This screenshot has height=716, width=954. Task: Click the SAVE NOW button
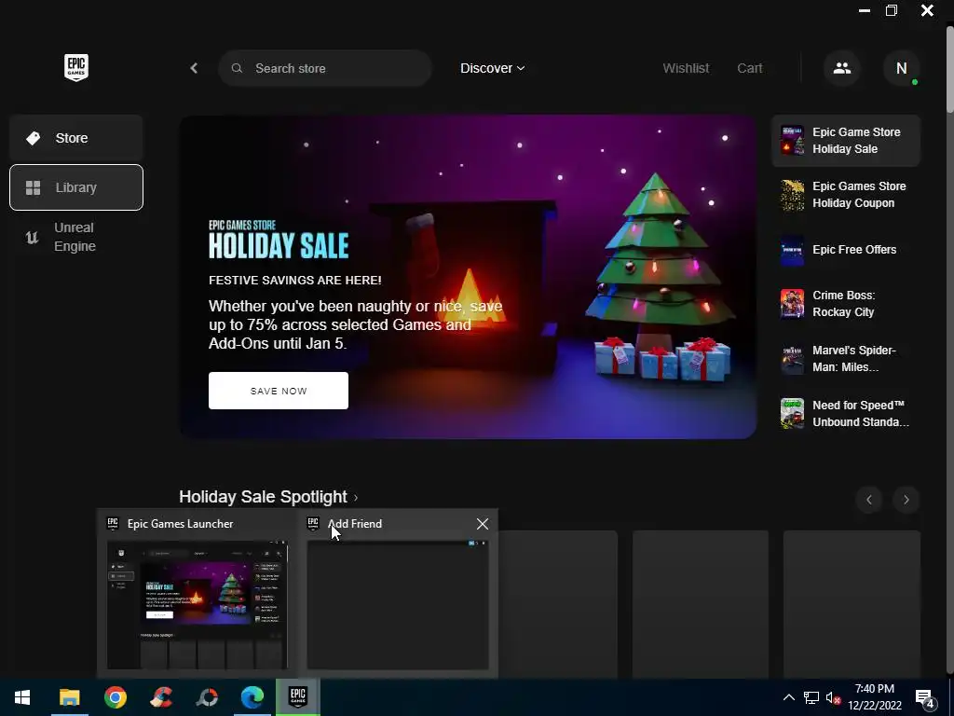(x=278, y=391)
